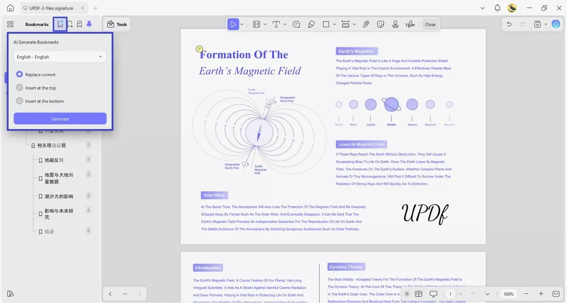Open the bottom-left more options ellipsis

[x=125, y=294]
